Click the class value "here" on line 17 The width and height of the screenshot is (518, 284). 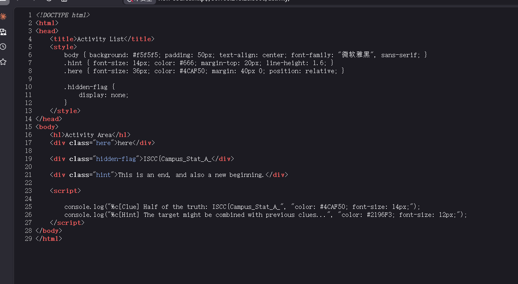(x=104, y=143)
